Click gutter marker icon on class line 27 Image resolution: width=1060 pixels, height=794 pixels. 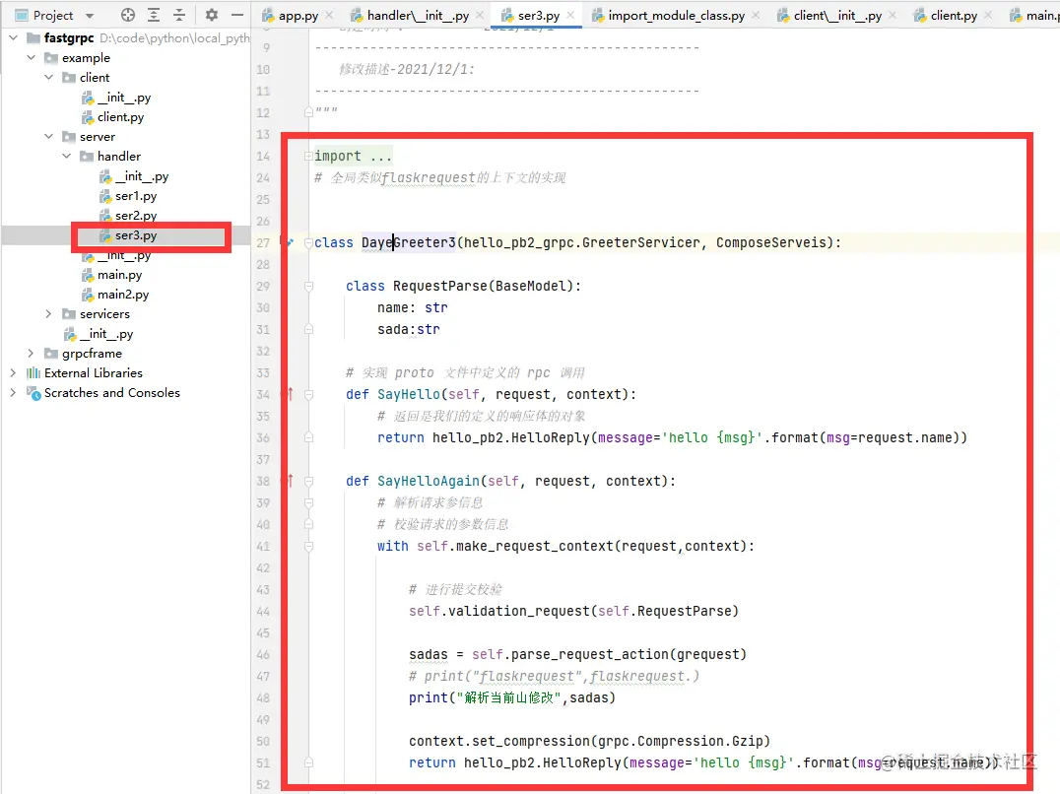coord(290,242)
